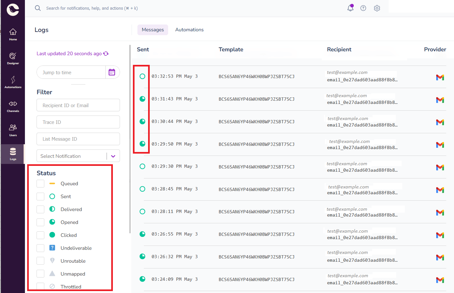Image resolution: width=454 pixels, height=293 pixels.
Task: Navigate to Automations via the sidebar
Action: [13, 82]
